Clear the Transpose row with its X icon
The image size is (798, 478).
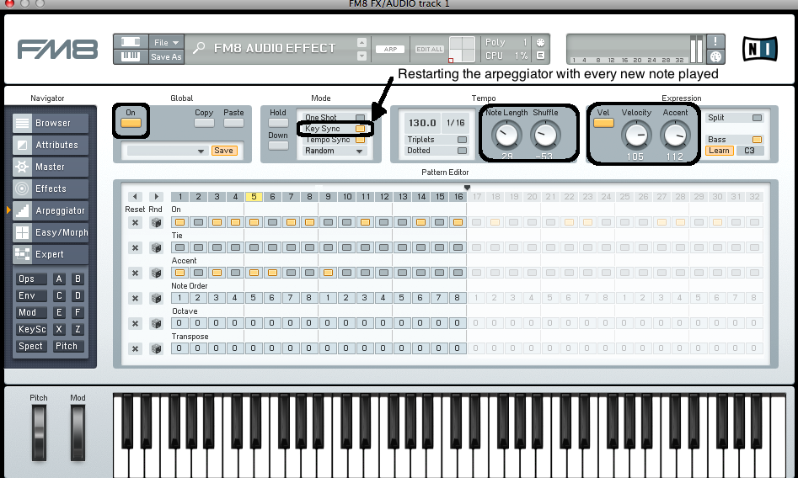pyautogui.click(x=135, y=349)
